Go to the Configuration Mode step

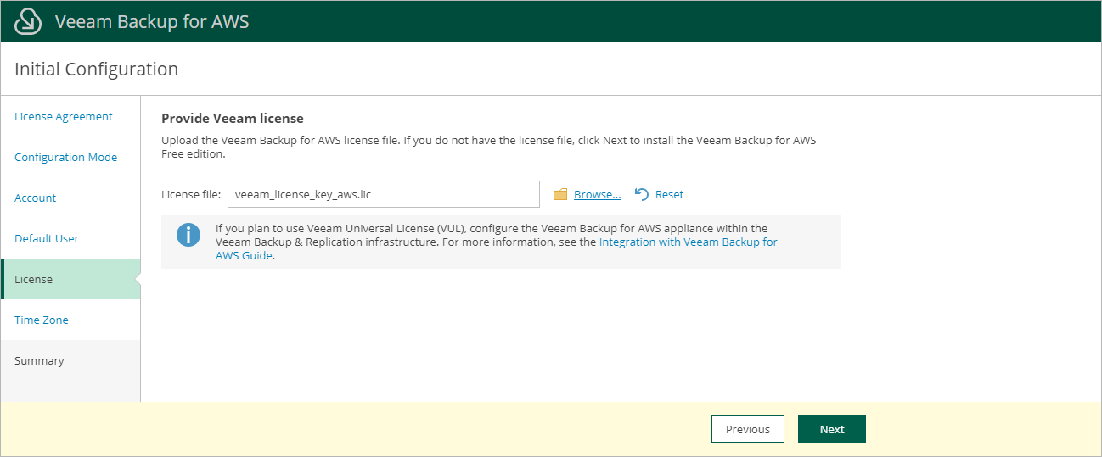66,158
